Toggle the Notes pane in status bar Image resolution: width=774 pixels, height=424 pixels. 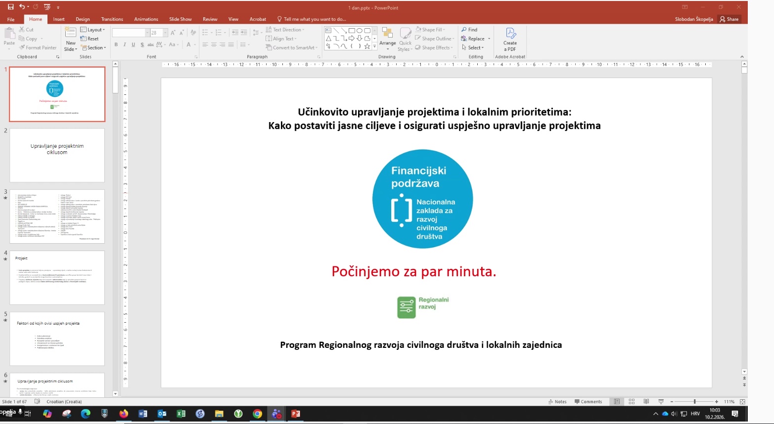pos(557,402)
